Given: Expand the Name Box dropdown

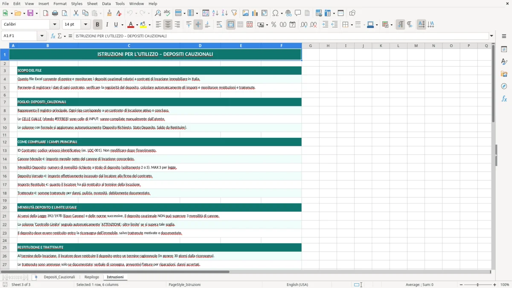Looking at the screenshot, I should point(42,36).
